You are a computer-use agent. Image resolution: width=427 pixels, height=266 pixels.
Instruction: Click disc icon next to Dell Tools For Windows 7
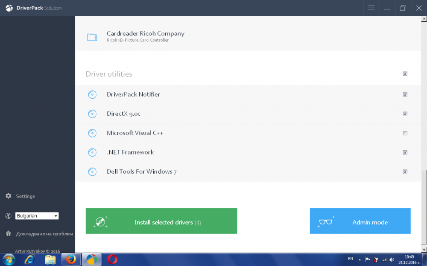coord(92,172)
